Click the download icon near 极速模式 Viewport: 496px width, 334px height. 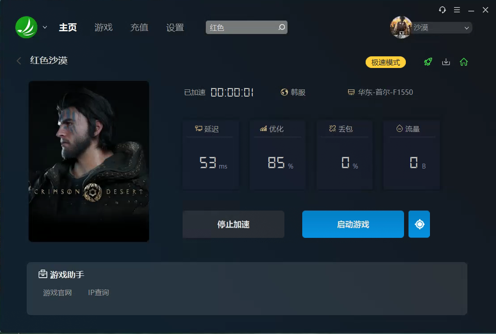click(x=446, y=62)
